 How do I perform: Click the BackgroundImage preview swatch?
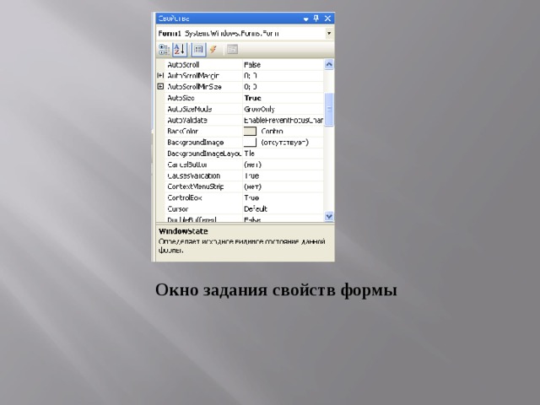point(250,143)
